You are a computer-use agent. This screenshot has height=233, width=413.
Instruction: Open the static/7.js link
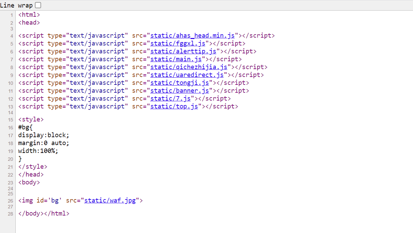click(x=170, y=99)
